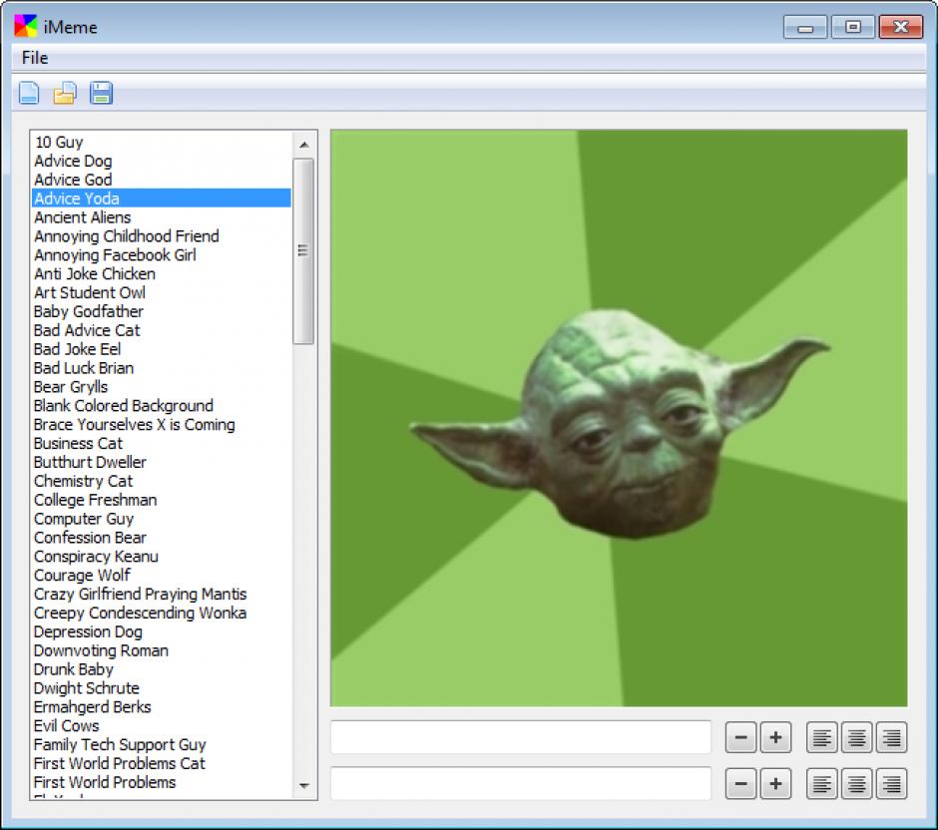Choose "Ancient Aliens" from the list

point(162,217)
